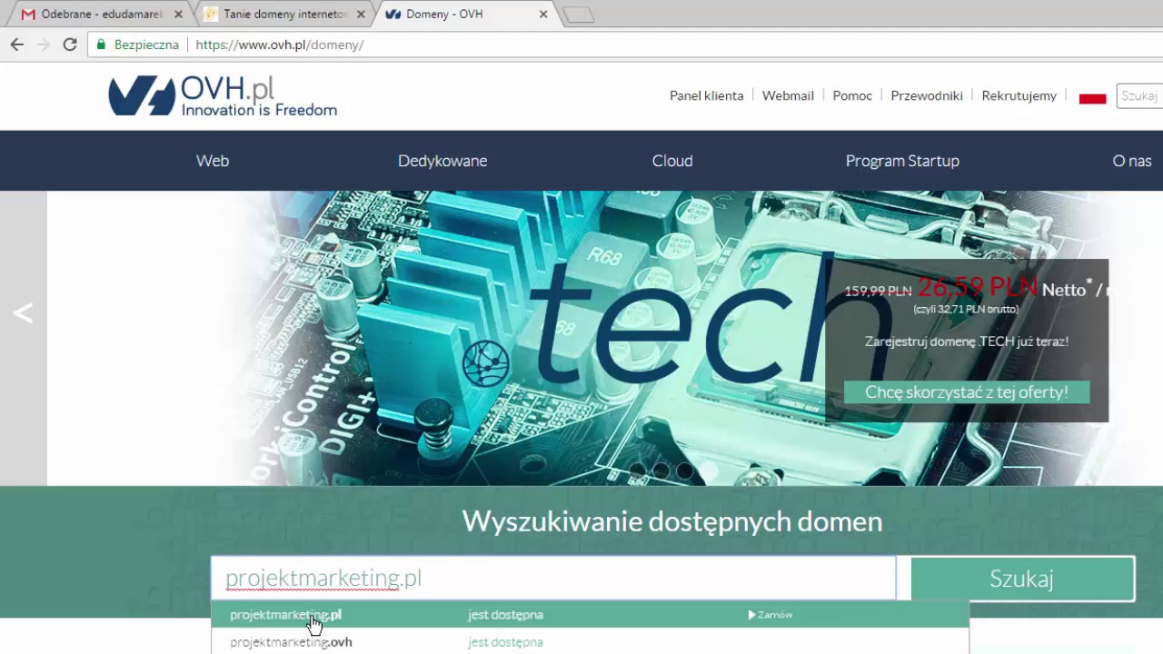Click 'jest dostępna' status for projektmarketing.pl
Image resolution: width=1163 pixels, height=654 pixels.
click(505, 615)
